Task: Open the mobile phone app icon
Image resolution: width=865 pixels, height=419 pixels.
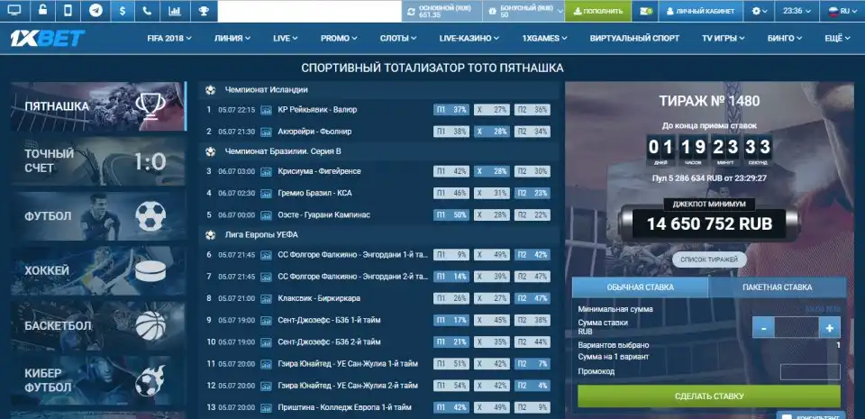Action: (68, 11)
